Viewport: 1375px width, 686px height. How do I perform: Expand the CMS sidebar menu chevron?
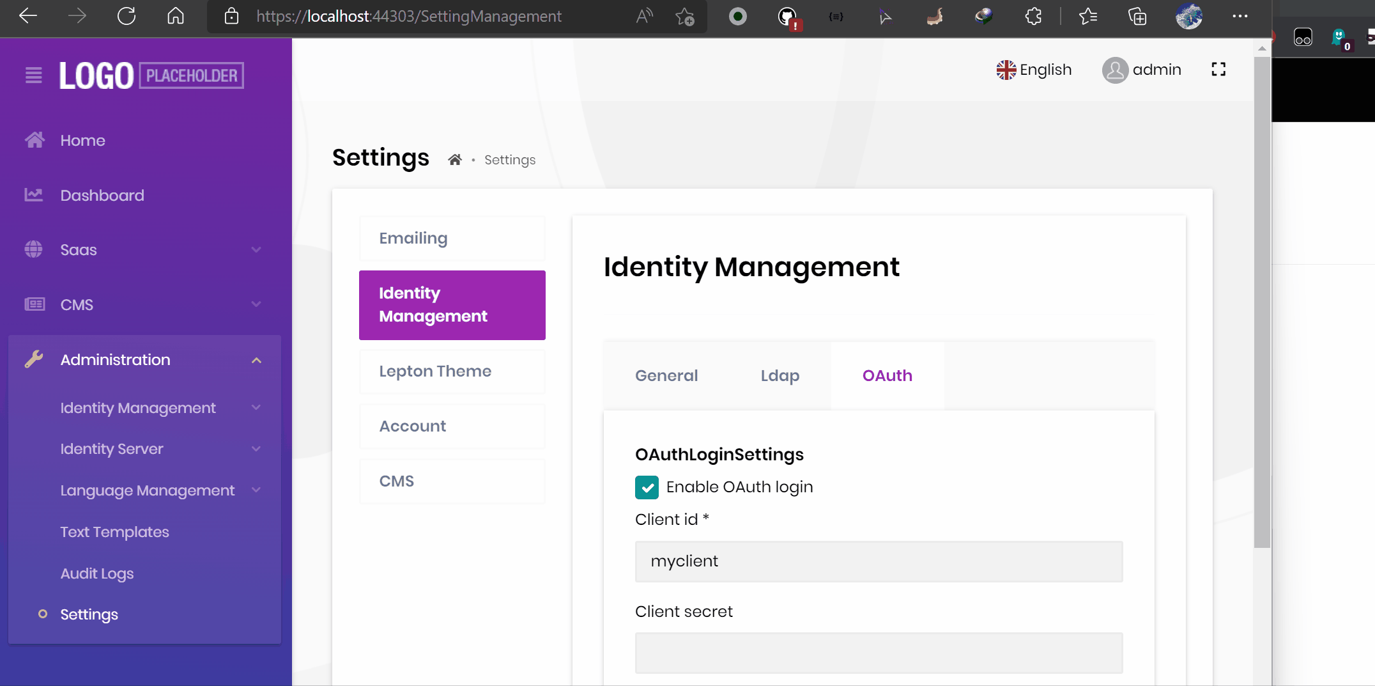click(256, 305)
